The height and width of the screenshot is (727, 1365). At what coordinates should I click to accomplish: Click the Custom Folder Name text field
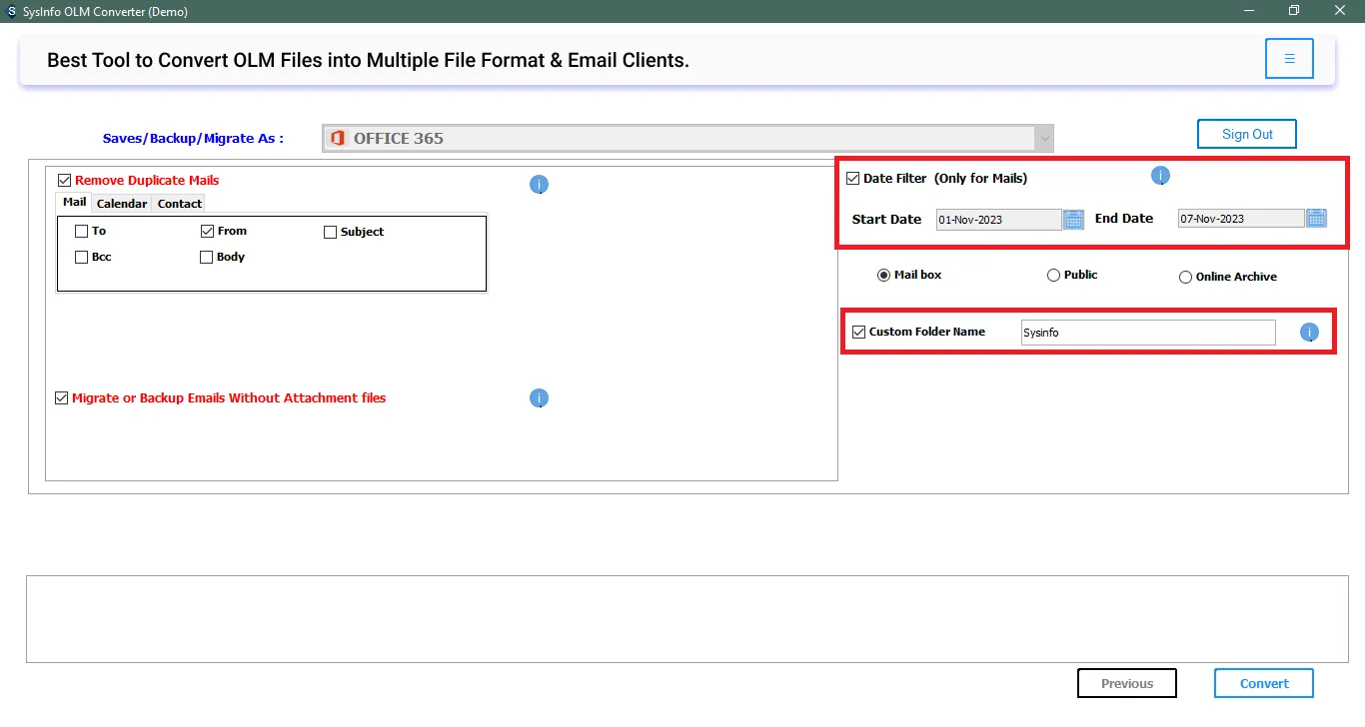[x=1147, y=333]
